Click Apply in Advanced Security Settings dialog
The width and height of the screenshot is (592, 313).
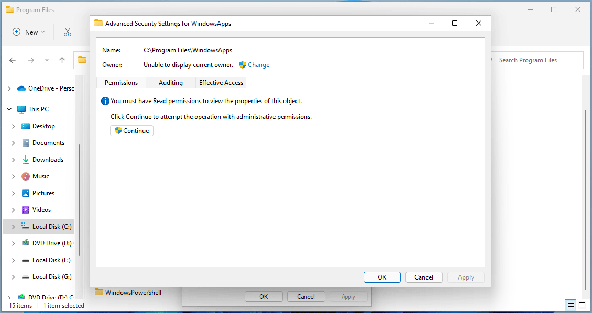click(x=466, y=277)
